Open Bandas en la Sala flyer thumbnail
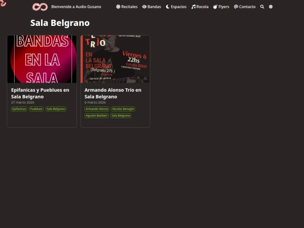The height and width of the screenshot is (228, 304). (x=42, y=59)
